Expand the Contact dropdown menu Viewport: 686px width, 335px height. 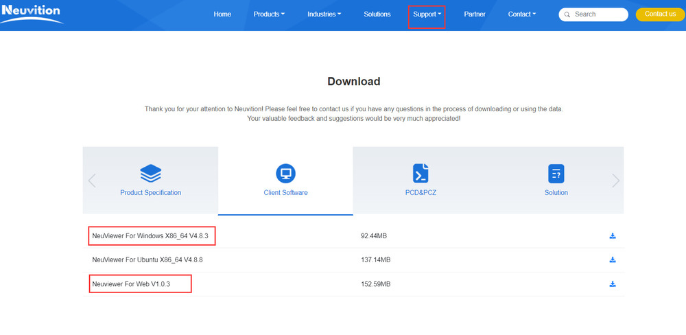(x=522, y=14)
